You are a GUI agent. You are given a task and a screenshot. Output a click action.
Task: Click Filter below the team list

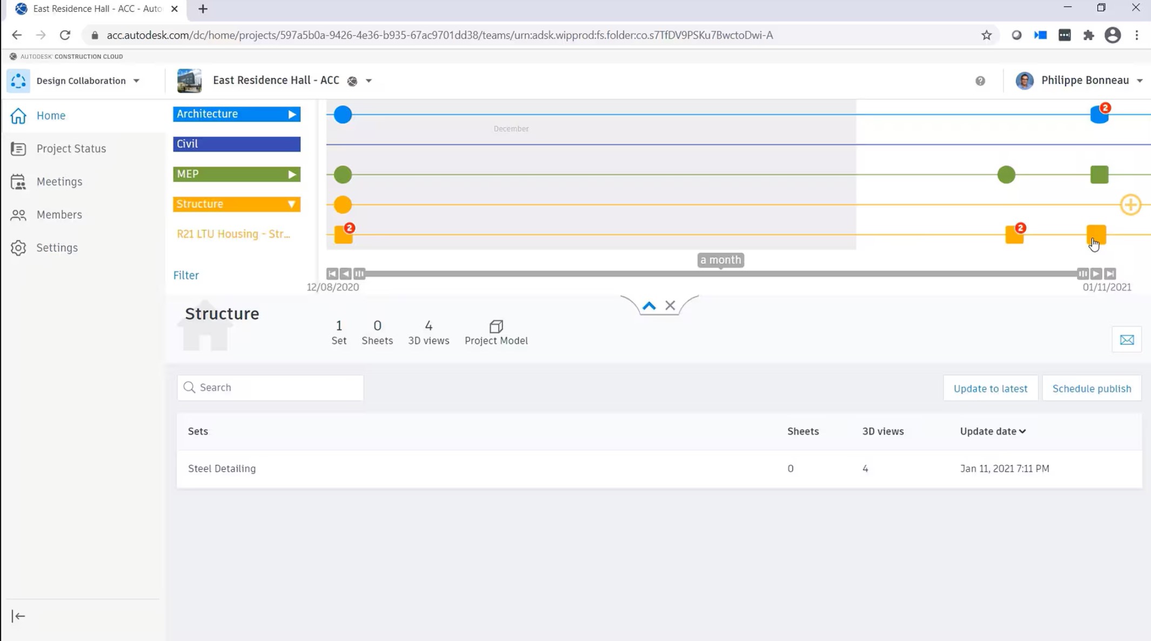tap(186, 275)
